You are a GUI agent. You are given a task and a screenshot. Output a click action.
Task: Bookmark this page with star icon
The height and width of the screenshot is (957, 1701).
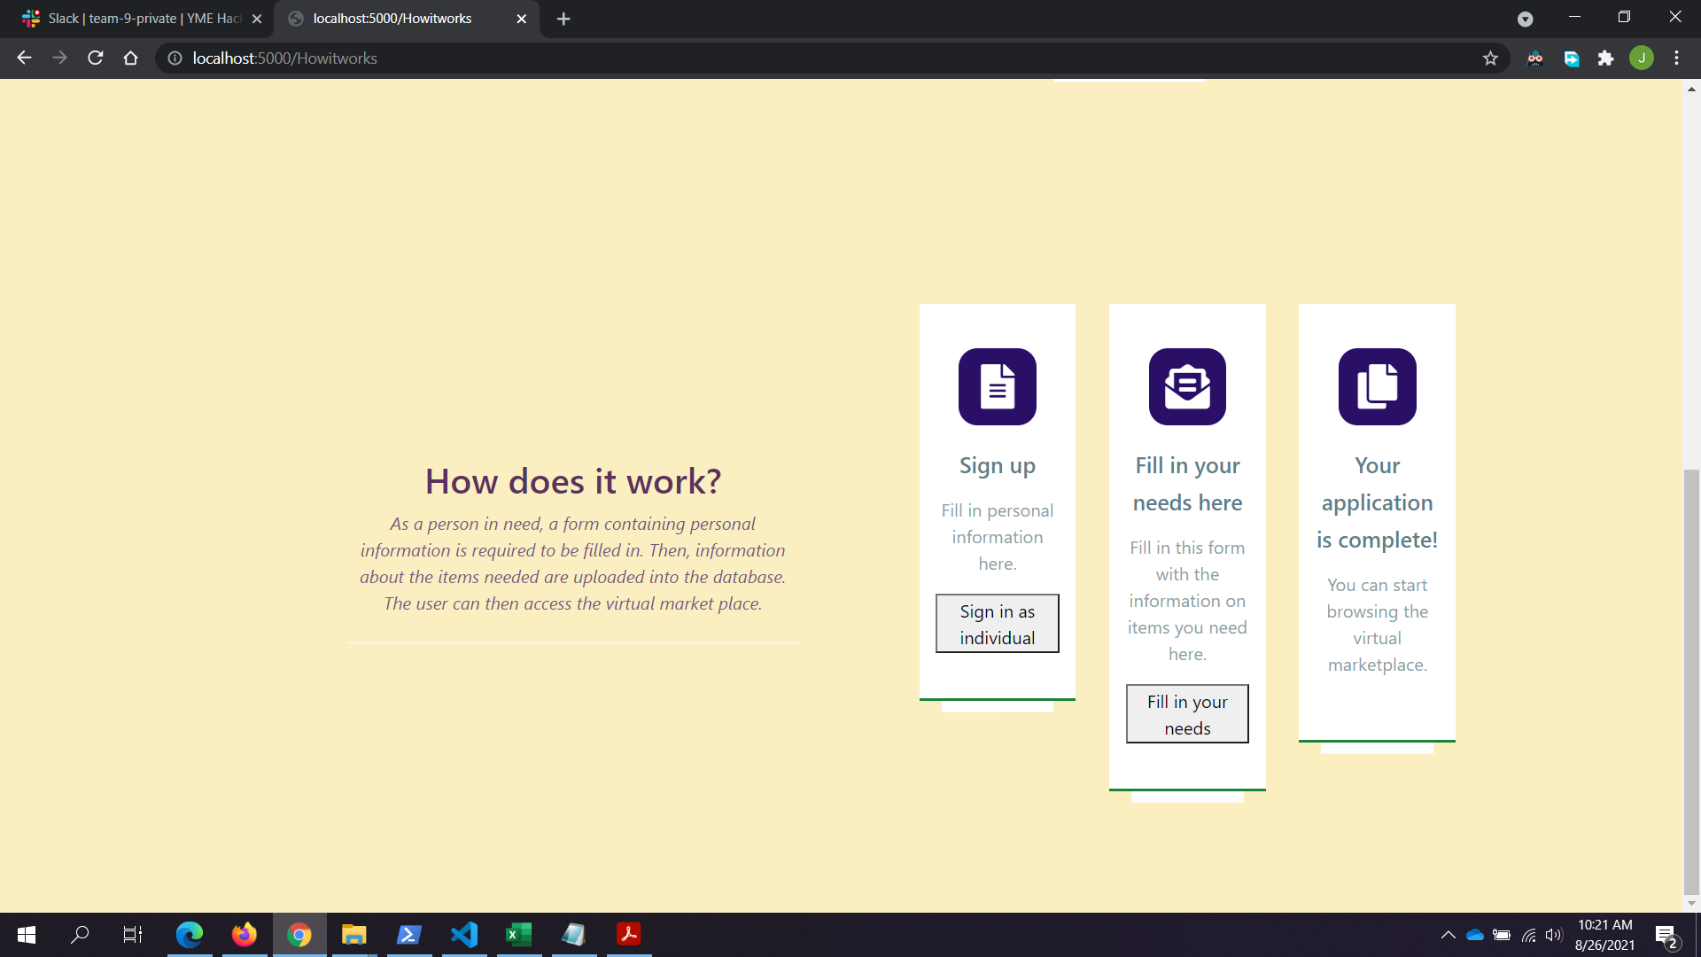click(x=1490, y=58)
